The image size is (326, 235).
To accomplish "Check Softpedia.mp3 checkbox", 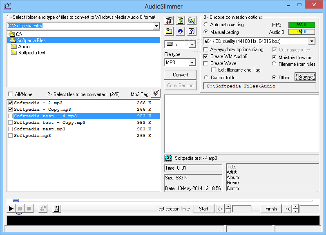I will 10,136.
